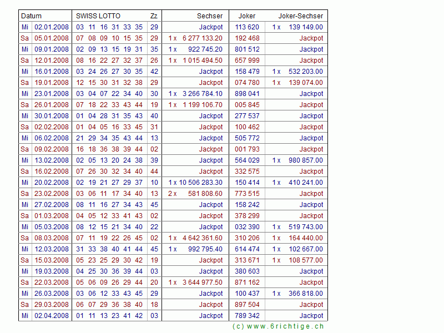The image size is (444, 333).
Task: Select the date 02.04.2008
Action: point(52,316)
